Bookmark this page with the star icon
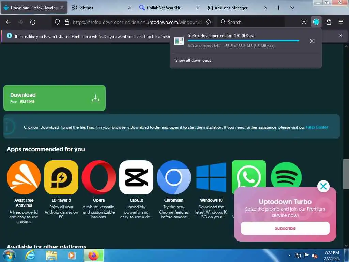The width and height of the screenshot is (349, 262). [209, 22]
